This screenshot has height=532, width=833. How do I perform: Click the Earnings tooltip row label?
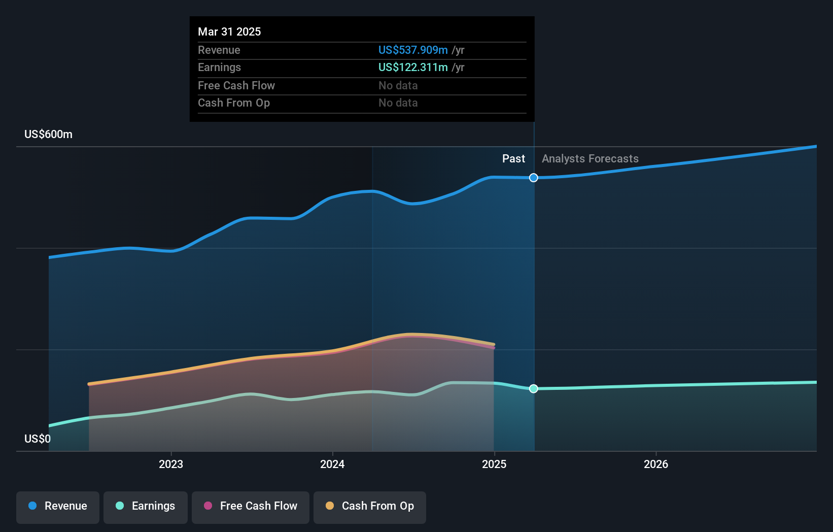[219, 68]
